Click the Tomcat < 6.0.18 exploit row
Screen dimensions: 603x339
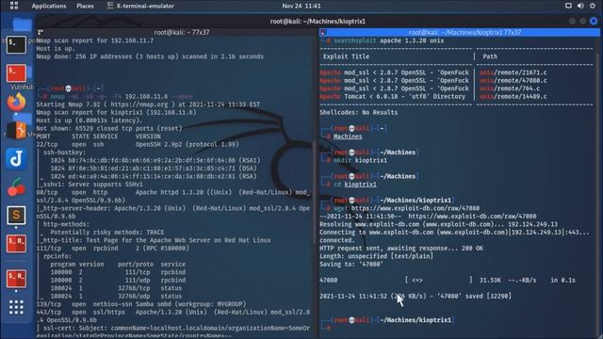[x=433, y=96]
